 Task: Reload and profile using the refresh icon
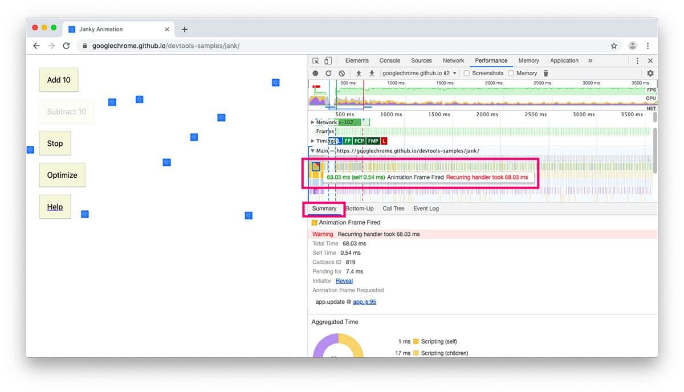[x=329, y=73]
